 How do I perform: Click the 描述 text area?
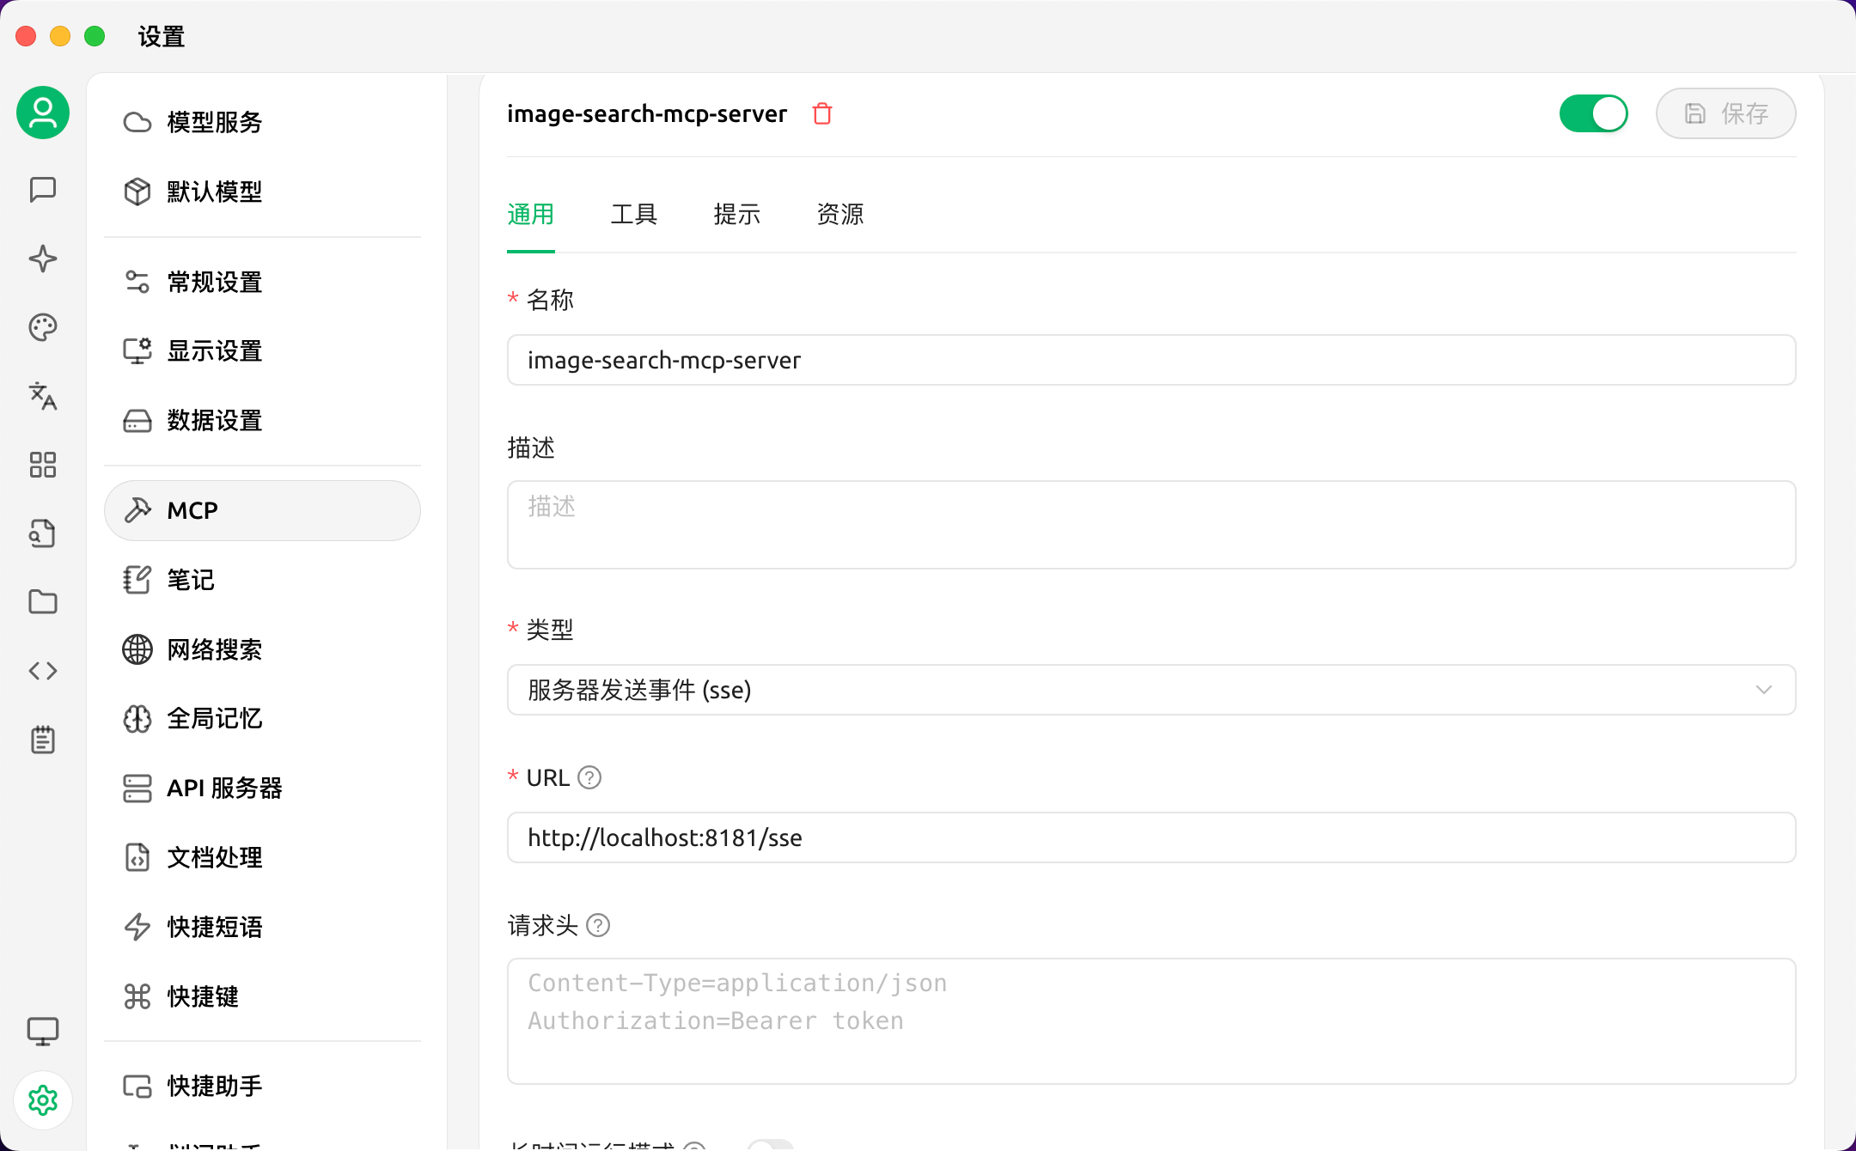click(x=1151, y=525)
